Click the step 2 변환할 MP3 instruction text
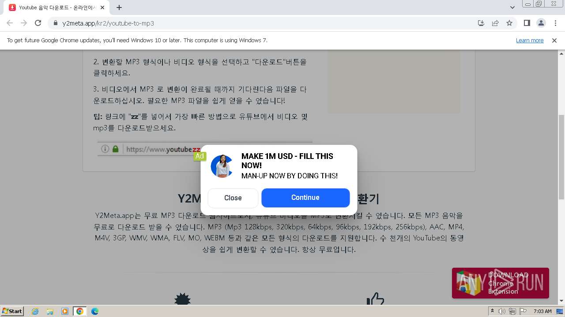This screenshot has width=565, height=317. click(x=200, y=67)
